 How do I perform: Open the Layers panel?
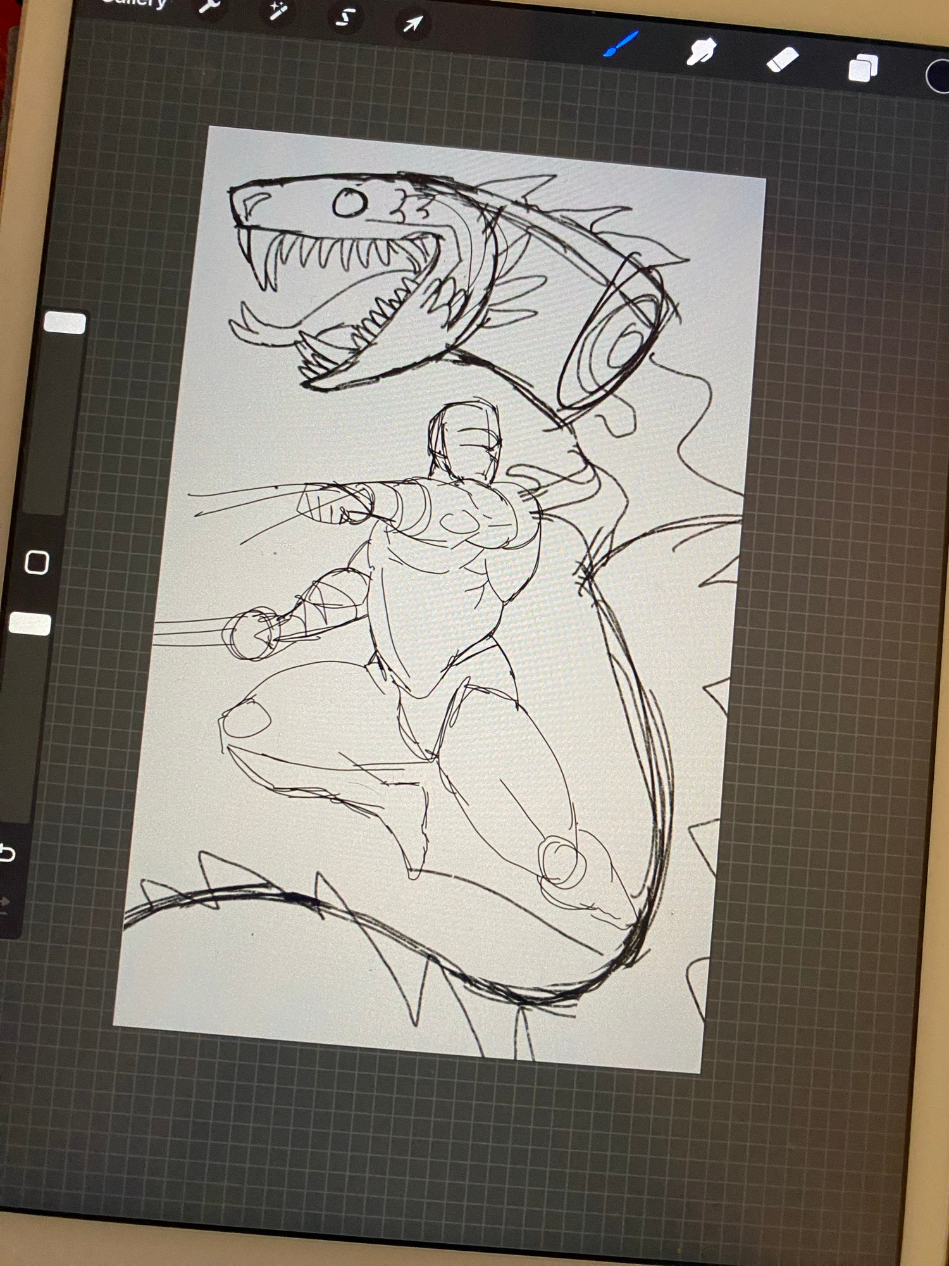pyautogui.click(x=863, y=67)
